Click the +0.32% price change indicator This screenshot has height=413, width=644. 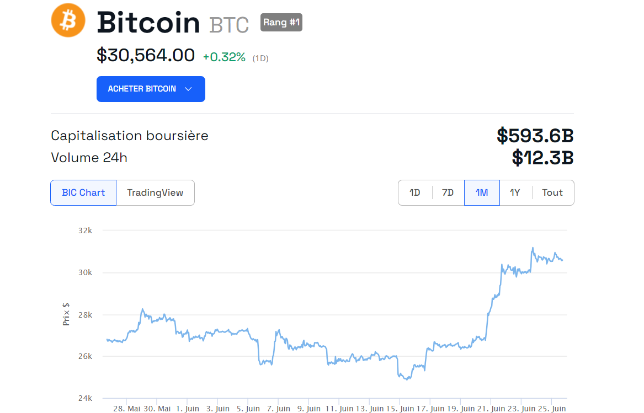pos(224,57)
